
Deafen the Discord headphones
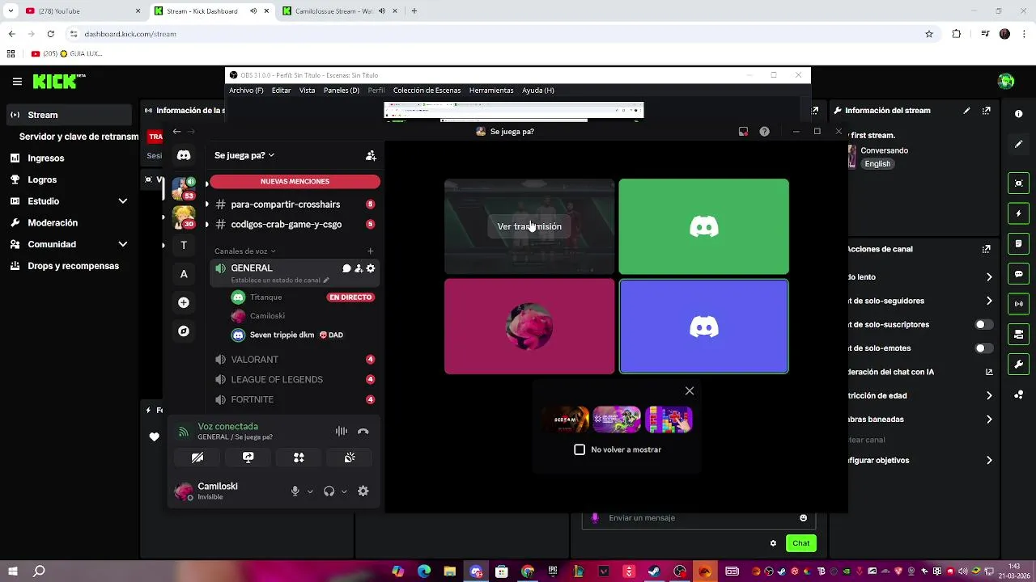329,491
